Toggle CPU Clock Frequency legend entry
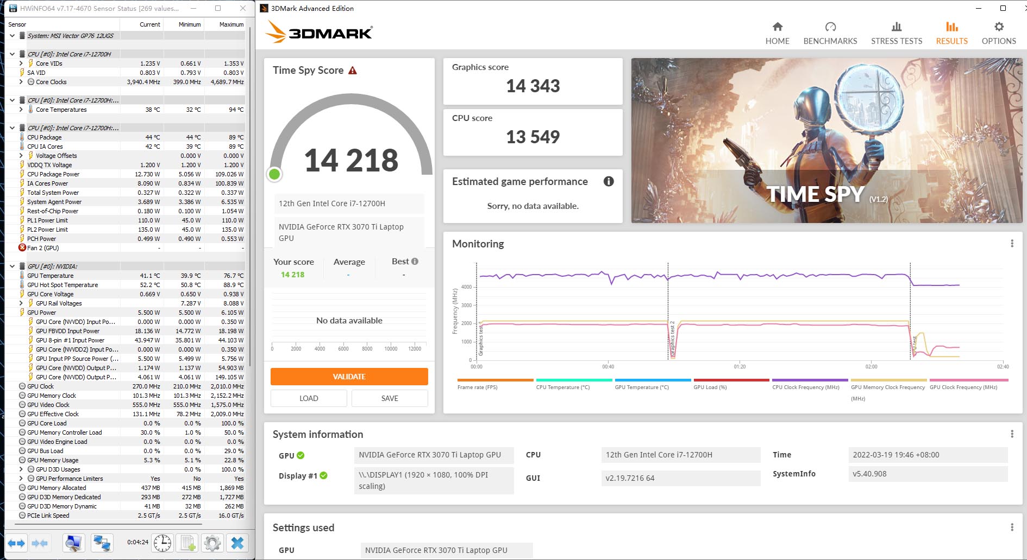The width and height of the screenshot is (1027, 560). [810, 384]
